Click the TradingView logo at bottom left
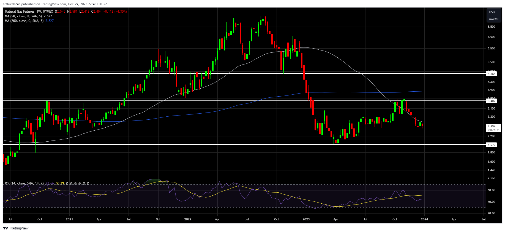The height and width of the screenshot is (233, 505). tap(16, 228)
